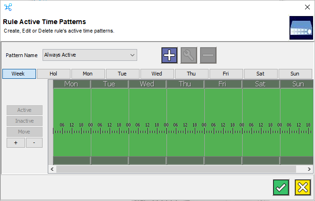Zoom in timeline with + button
Image resolution: width=315 pixels, height=201 pixels.
point(16,142)
